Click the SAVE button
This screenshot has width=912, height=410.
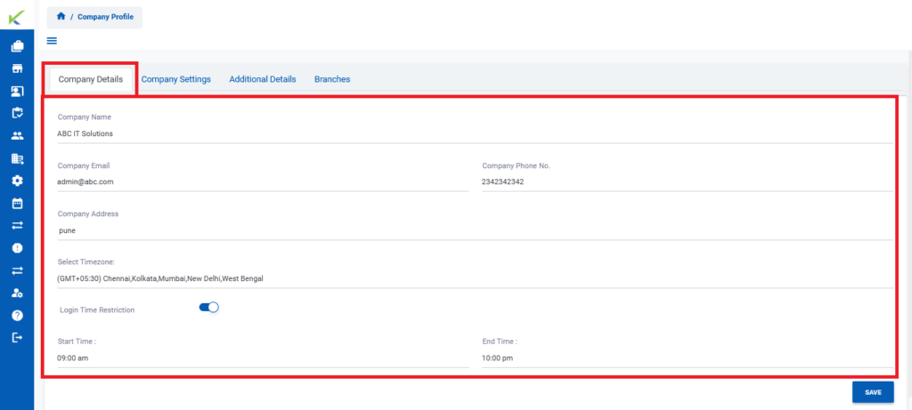[x=873, y=392]
